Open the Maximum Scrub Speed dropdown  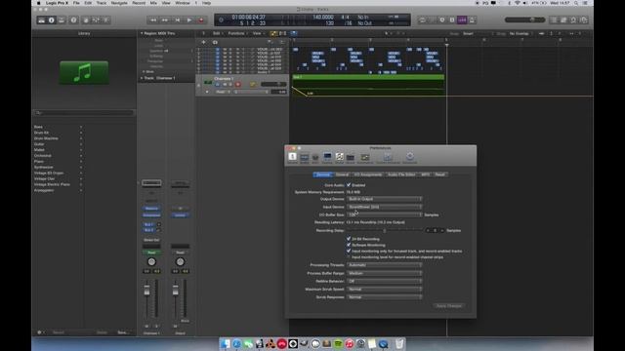[x=384, y=290]
